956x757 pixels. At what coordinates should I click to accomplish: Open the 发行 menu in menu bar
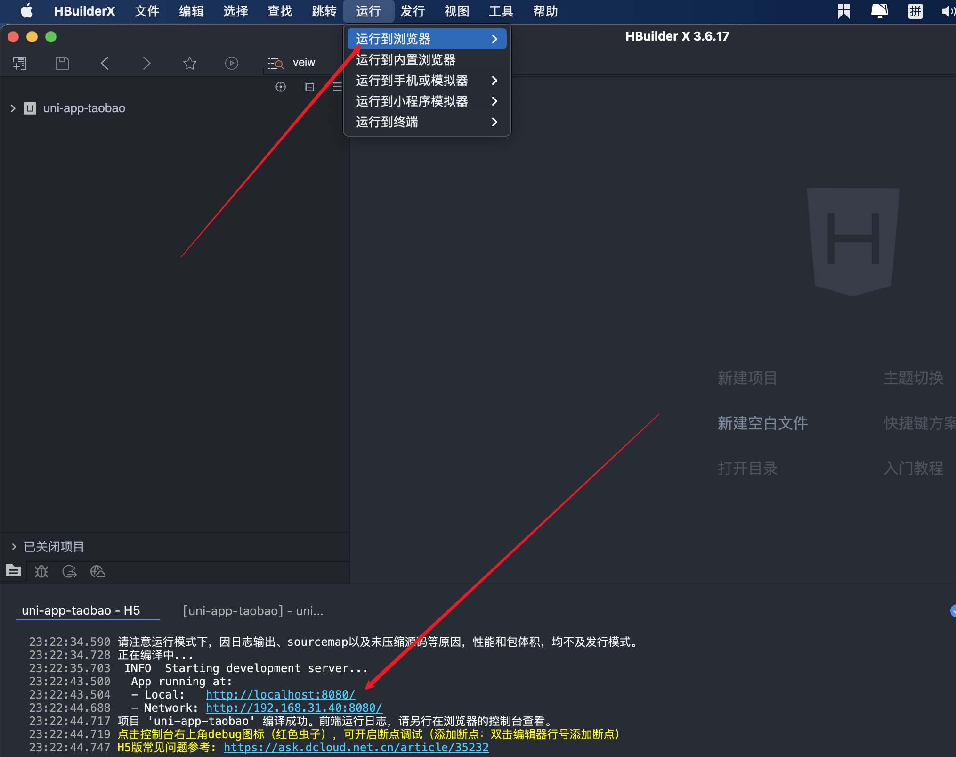coord(413,11)
